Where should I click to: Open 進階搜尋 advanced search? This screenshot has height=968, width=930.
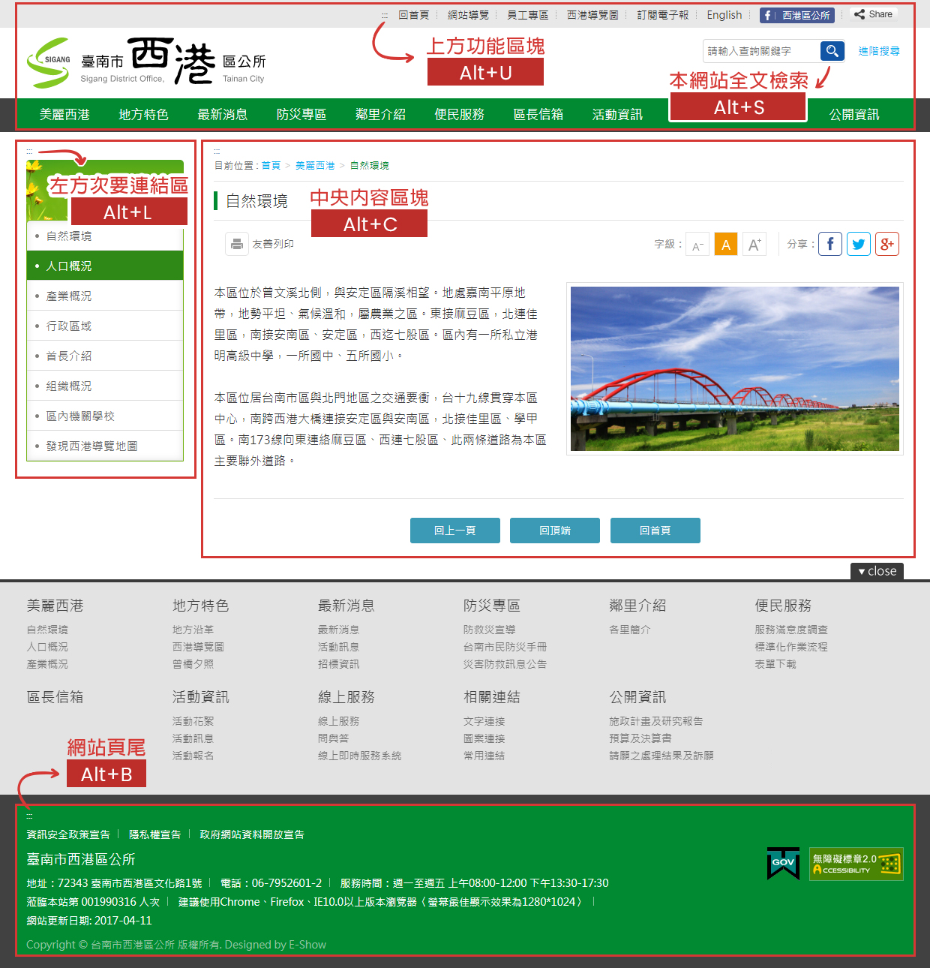click(x=879, y=51)
